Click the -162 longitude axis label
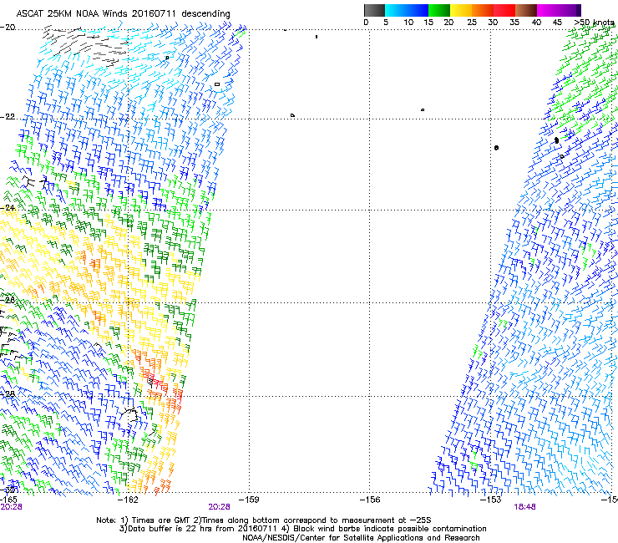 click(128, 500)
